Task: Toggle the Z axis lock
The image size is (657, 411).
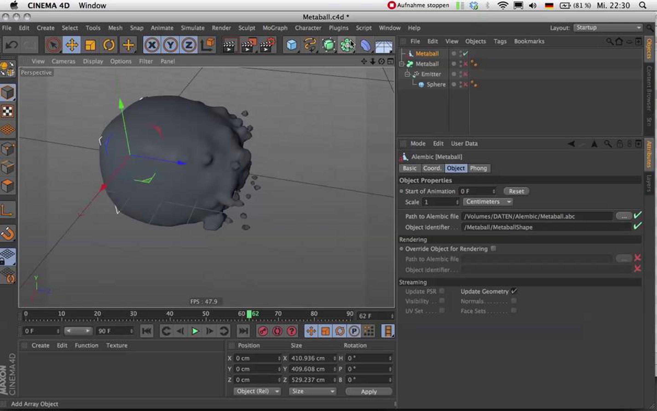Action: (189, 45)
